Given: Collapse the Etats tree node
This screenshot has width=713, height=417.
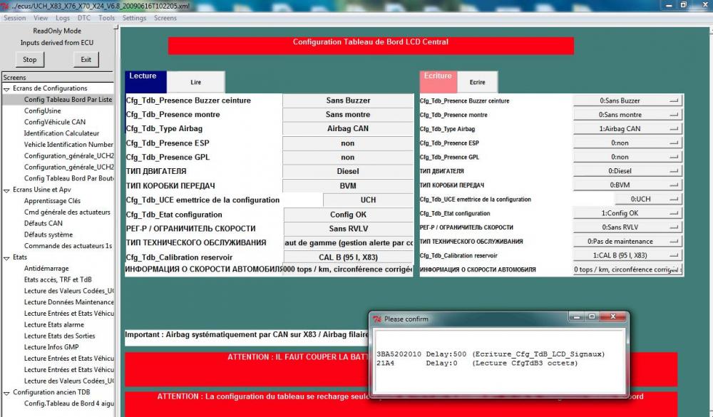Looking at the screenshot, I should coord(6,258).
